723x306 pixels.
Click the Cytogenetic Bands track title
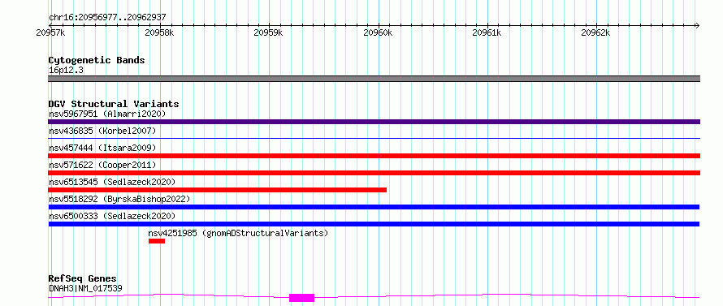[97, 60]
